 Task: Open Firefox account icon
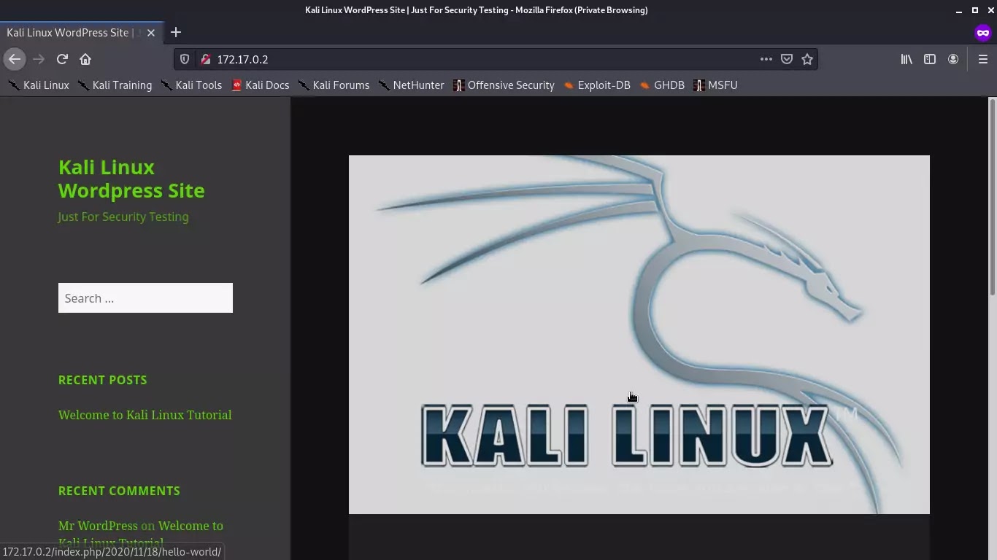953,59
